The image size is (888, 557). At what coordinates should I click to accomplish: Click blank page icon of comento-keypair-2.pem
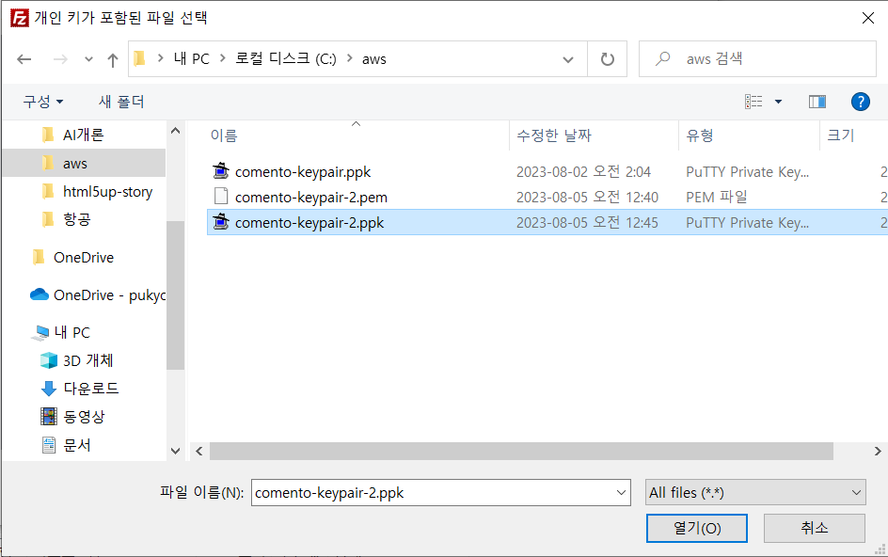click(x=221, y=196)
